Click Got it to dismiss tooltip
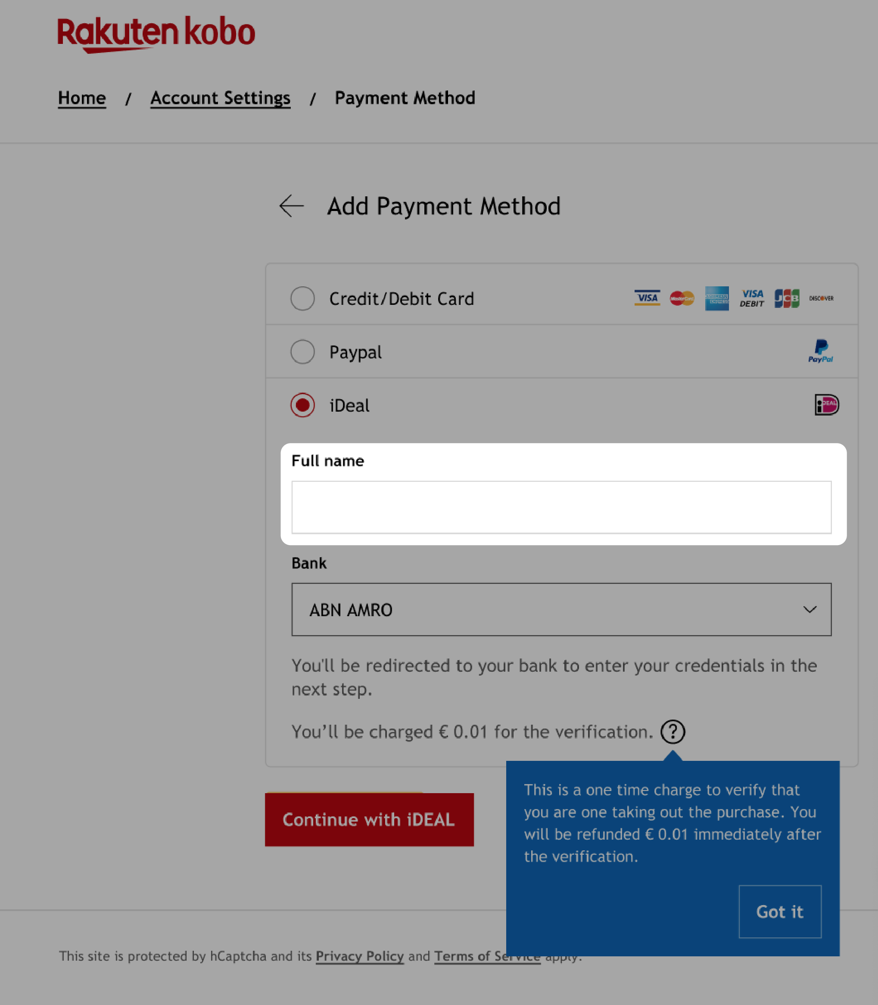Viewport: 878px width, 1005px height. click(x=779, y=911)
